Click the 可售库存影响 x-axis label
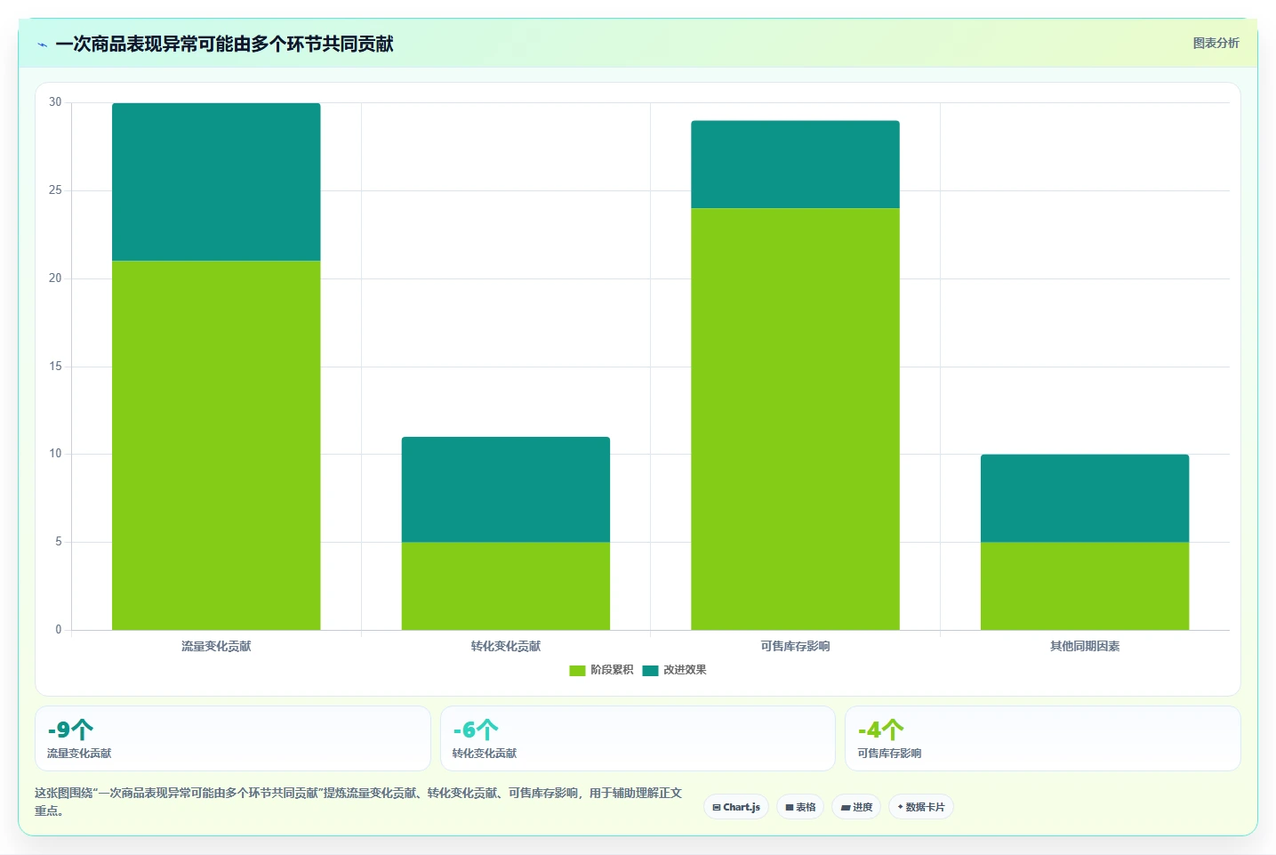1276x855 pixels. click(795, 646)
